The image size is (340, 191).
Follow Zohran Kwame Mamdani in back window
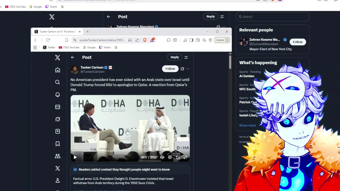298,42
